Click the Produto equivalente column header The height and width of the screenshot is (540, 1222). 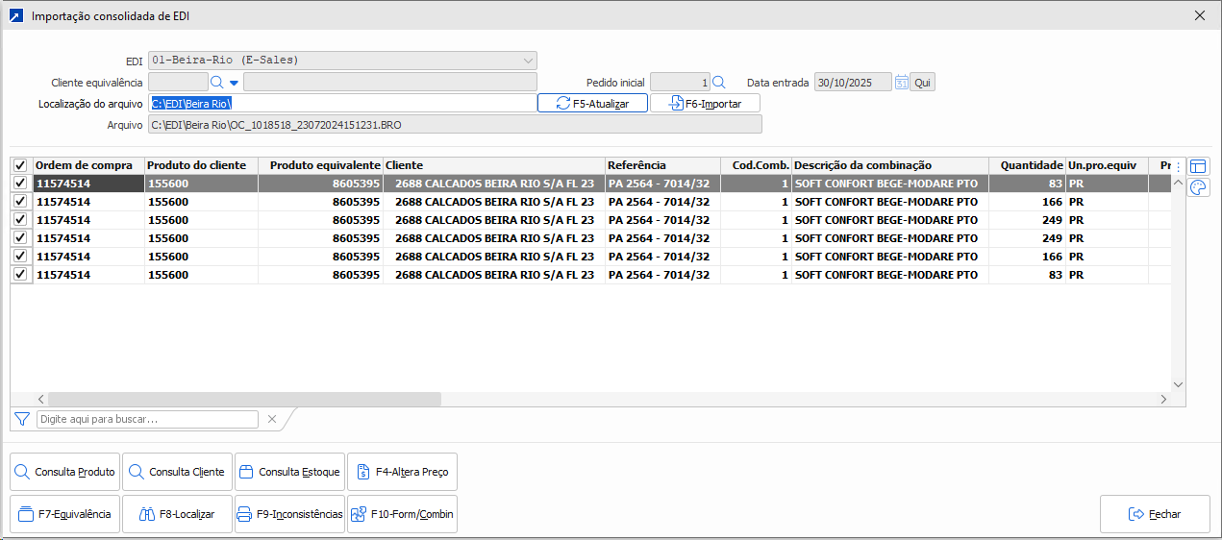click(320, 165)
